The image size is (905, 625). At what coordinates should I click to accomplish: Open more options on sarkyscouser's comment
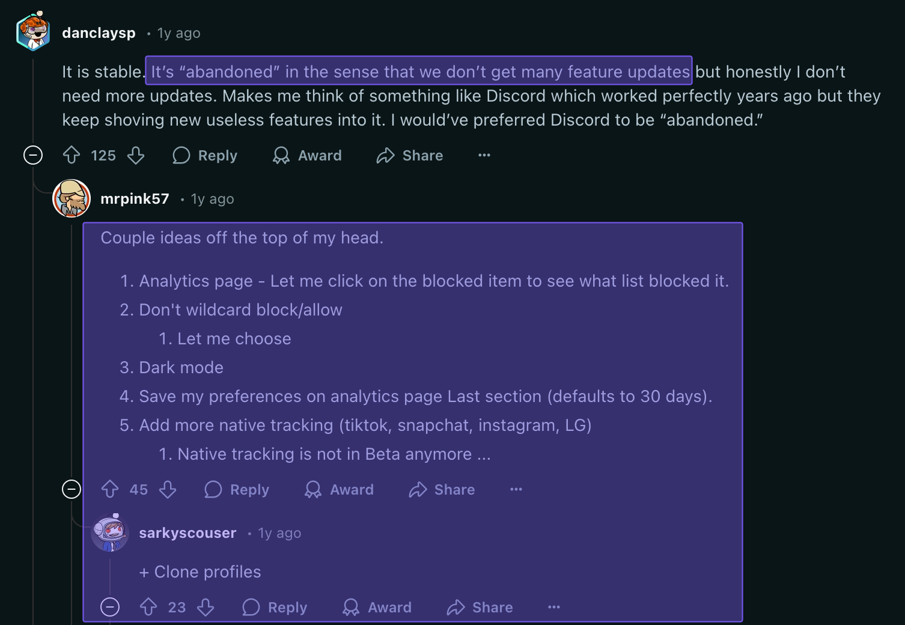click(554, 608)
